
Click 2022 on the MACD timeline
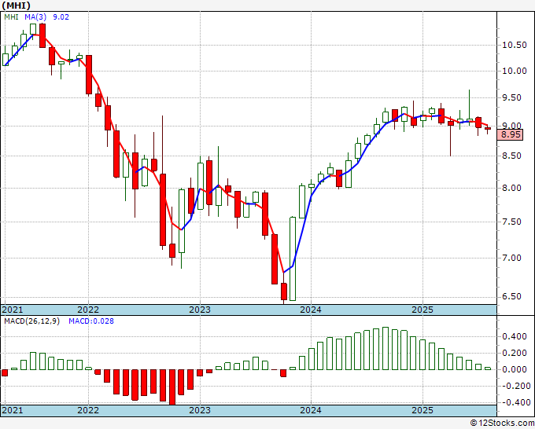pos(88,410)
